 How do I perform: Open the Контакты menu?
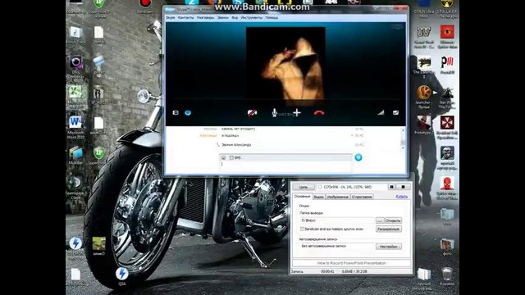click(x=186, y=18)
